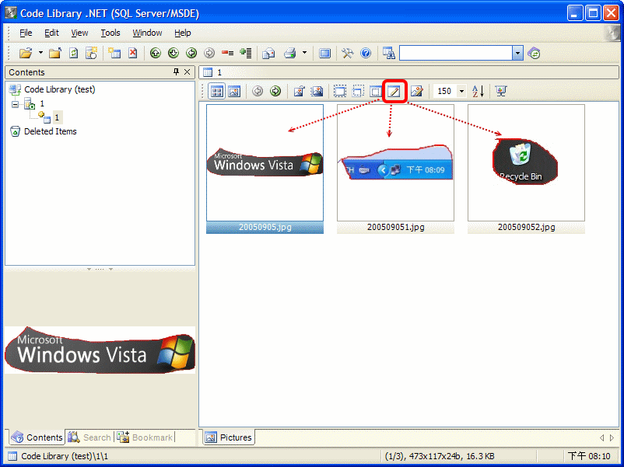Screen dimensions: 624x467
Task: Click the folder with up arrow icon
Action: (x=55, y=53)
